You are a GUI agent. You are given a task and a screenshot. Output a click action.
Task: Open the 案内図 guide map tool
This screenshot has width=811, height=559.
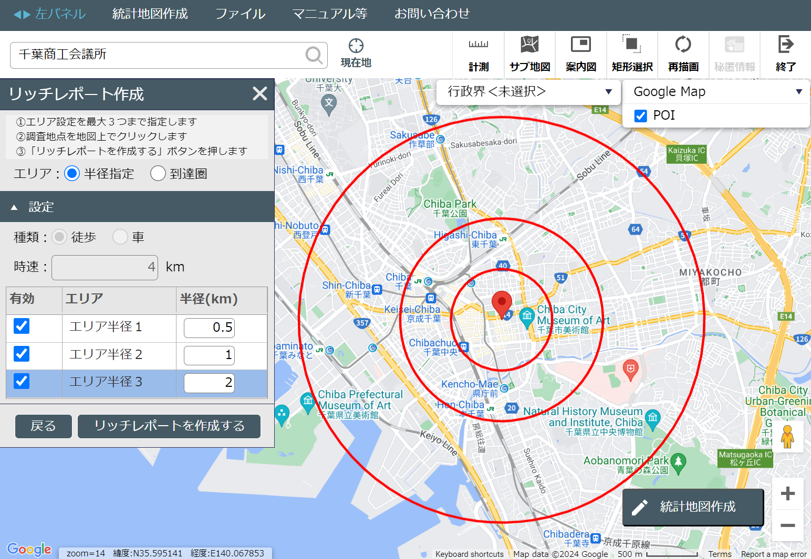581,55
